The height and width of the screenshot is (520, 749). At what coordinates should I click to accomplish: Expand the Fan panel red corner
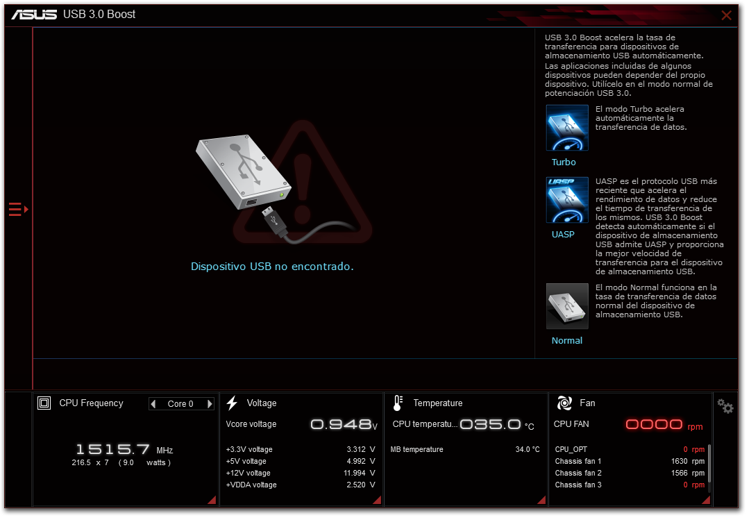click(x=706, y=500)
